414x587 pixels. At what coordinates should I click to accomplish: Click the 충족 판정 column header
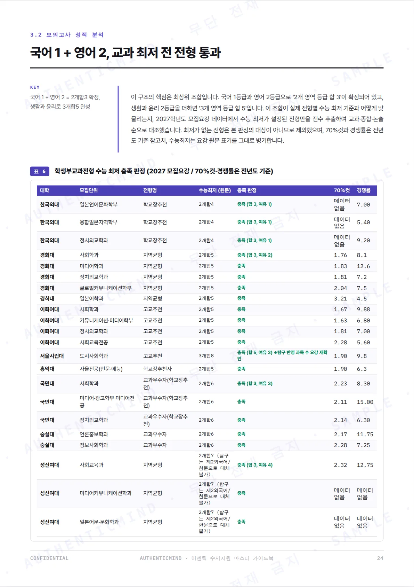point(247,190)
